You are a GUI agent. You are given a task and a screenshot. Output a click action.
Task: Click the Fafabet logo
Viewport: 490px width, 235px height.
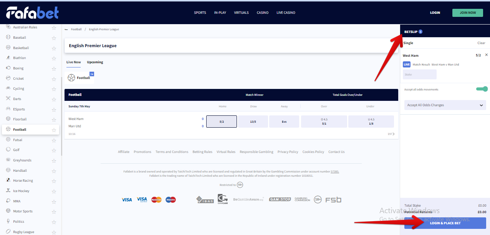pos(33,13)
